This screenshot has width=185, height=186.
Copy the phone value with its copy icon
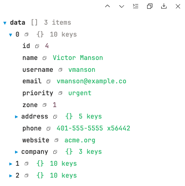[x=48, y=129]
